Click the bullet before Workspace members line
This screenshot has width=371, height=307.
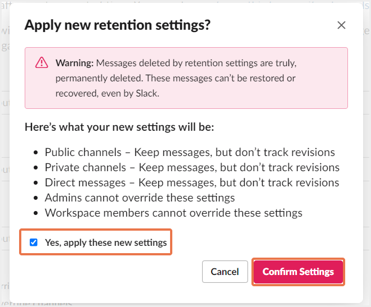tap(36, 213)
